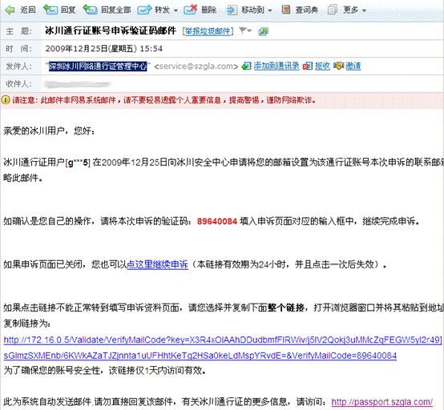444x410 pixels.
Task: Click the dictionary book icon
Action: coord(286,10)
